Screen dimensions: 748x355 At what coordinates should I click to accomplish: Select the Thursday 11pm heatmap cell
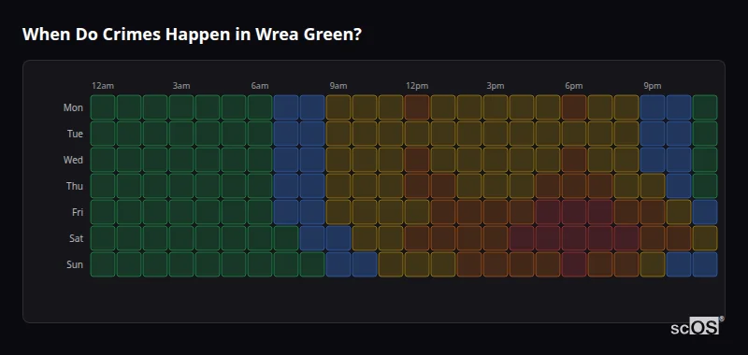[x=705, y=186]
